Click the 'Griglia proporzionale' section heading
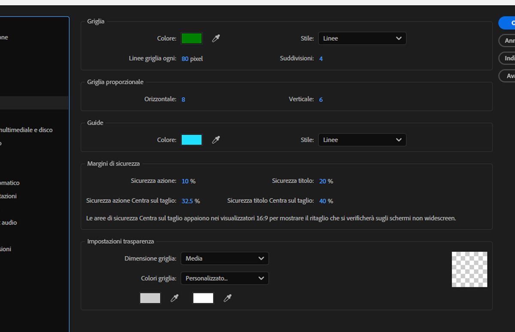 point(115,82)
